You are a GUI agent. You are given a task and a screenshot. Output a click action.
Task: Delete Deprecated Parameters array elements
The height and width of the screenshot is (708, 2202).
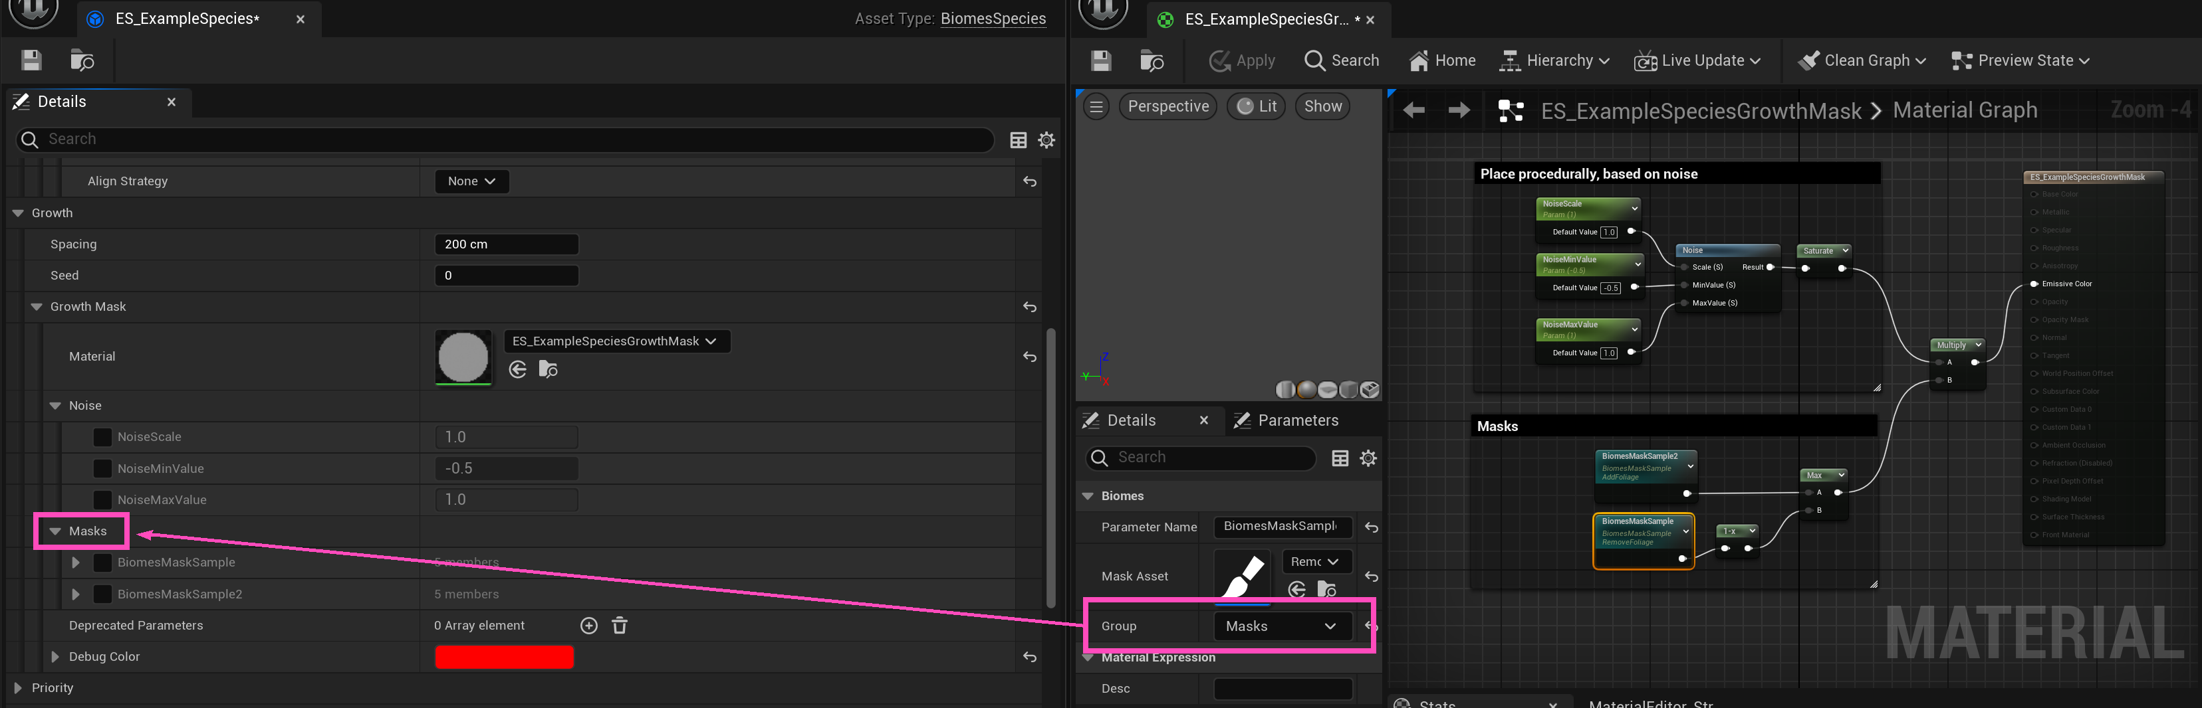(x=620, y=626)
